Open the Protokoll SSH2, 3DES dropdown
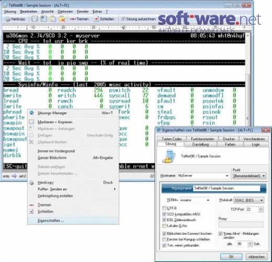The width and height of the screenshot is (272, 262). coord(249,200)
